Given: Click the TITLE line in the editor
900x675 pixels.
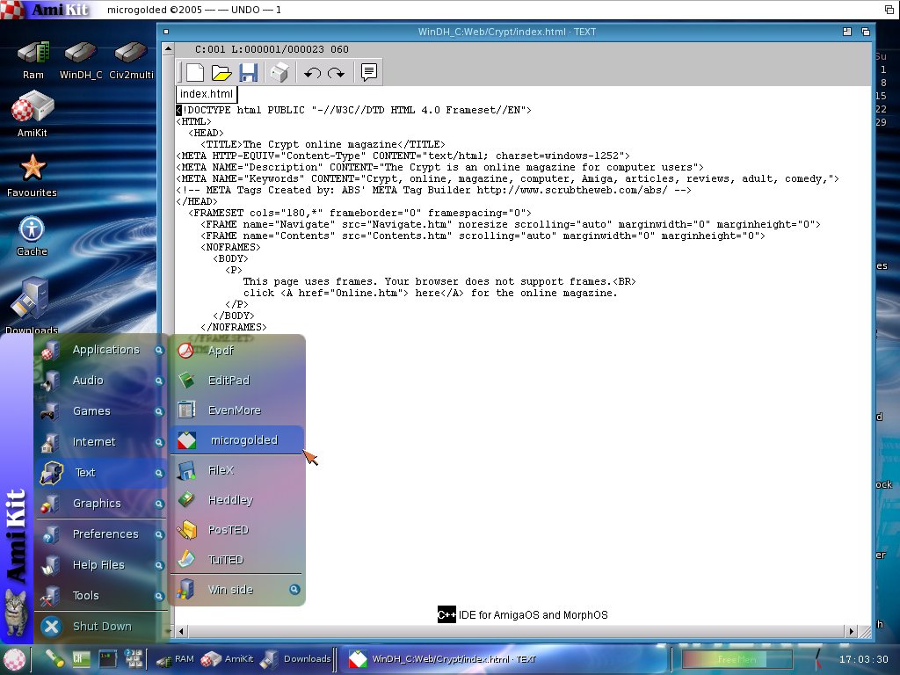Looking at the screenshot, I should (323, 145).
